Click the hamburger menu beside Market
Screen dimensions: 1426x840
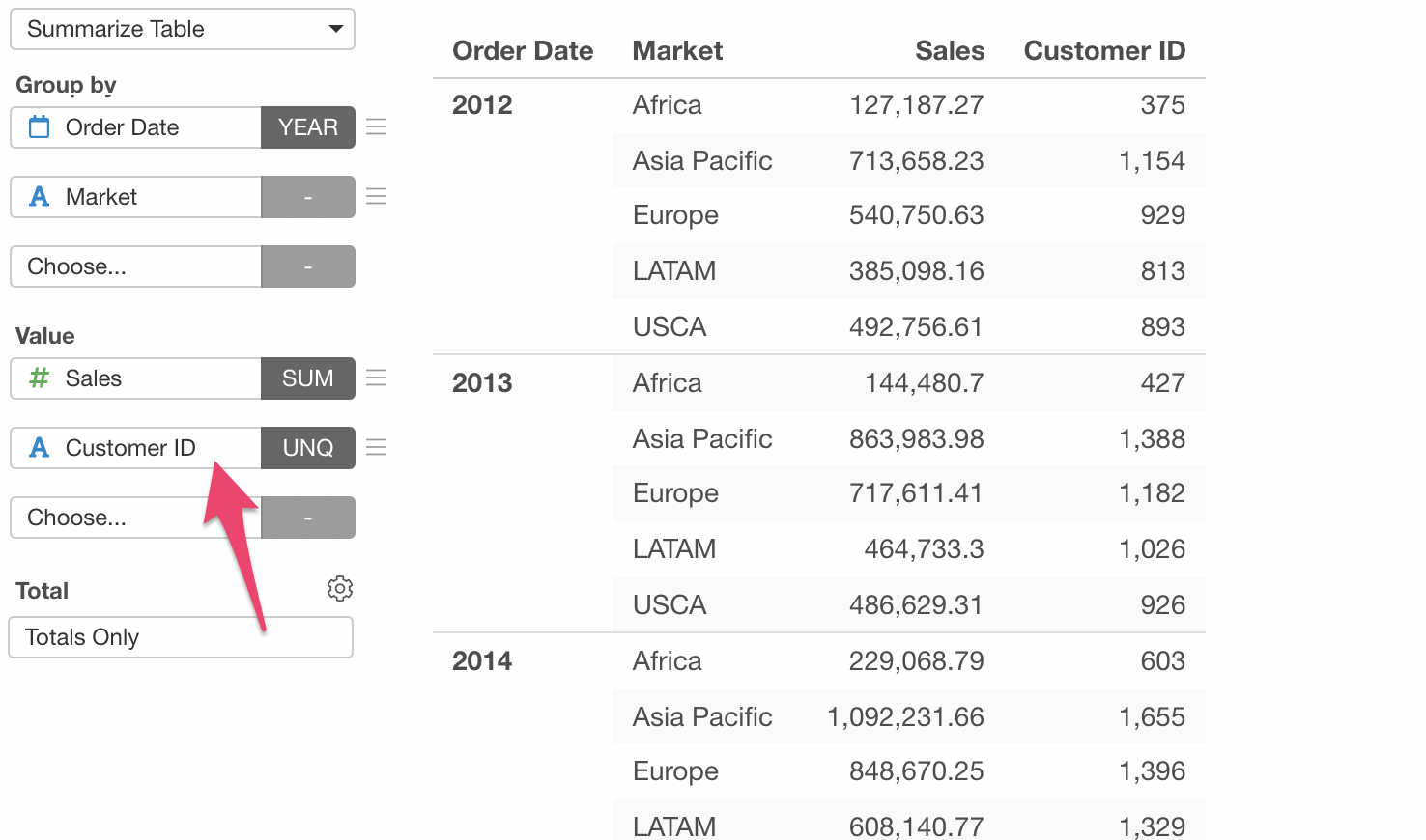point(377,197)
